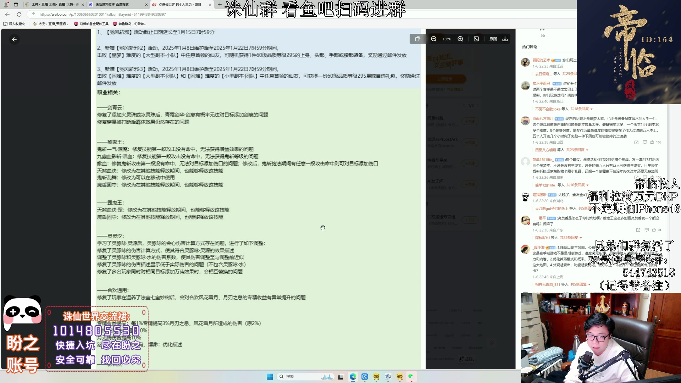Open 哇我服啦 commenter profile name
Screen dimensions: 681x383
click(x=539, y=195)
